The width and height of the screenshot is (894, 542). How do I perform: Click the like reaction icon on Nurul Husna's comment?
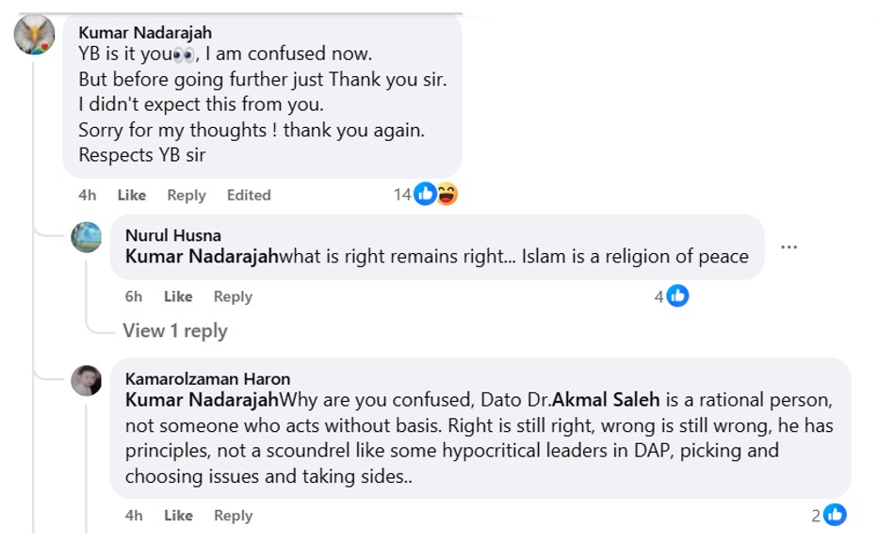677,296
